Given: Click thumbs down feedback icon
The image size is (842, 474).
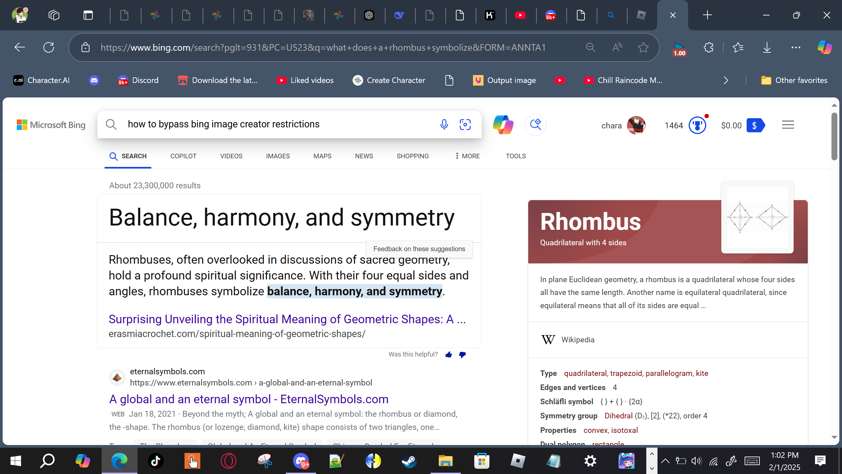Looking at the screenshot, I should click(462, 355).
